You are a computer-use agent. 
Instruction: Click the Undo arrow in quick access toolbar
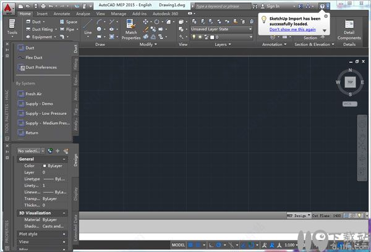click(x=51, y=6)
